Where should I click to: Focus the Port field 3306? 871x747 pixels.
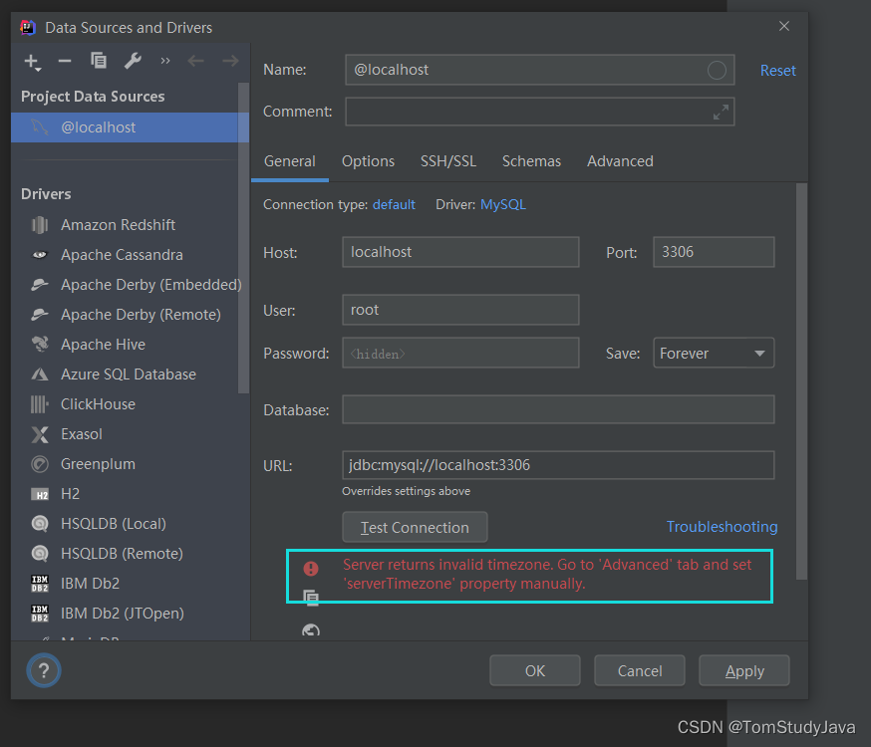click(714, 252)
